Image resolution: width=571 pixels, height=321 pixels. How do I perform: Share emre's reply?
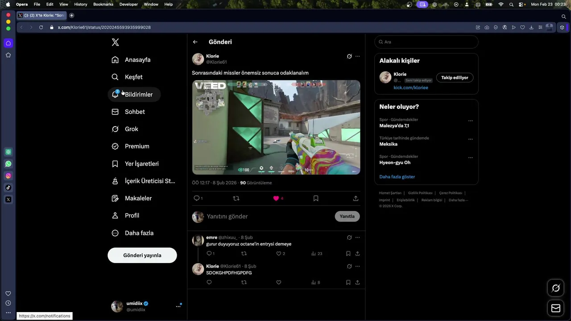click(x=357, y=254)
